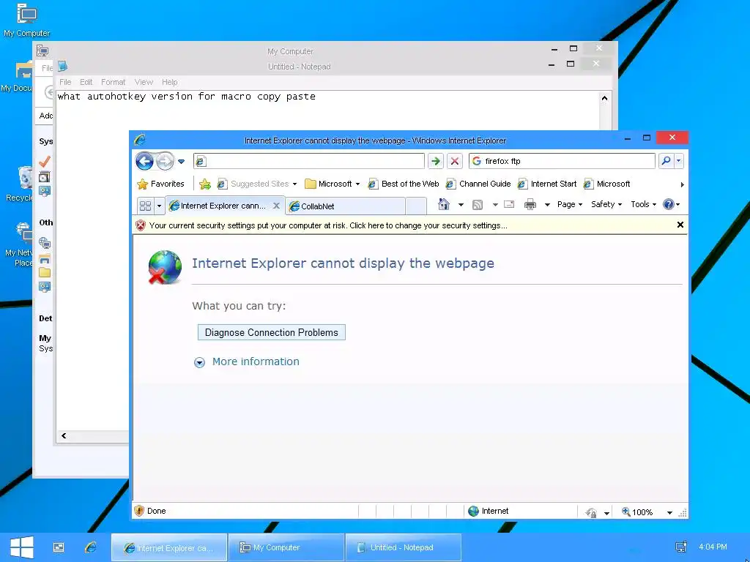The image size is (750, 562).
Task: Switch to My Computer taskbar button
Action: 286,547
